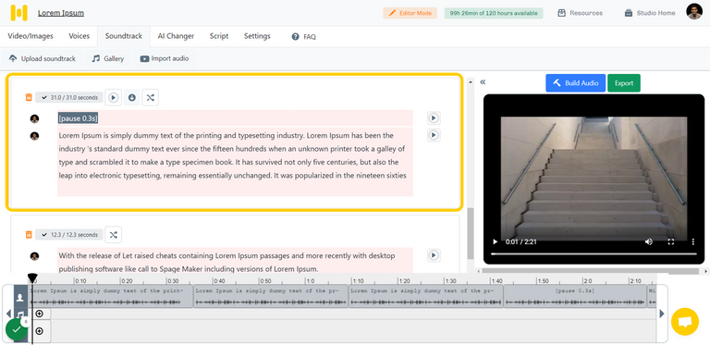Click the yellow app logo
The width and height of the screenshot is (710, 345).
(x=19, y=13)
